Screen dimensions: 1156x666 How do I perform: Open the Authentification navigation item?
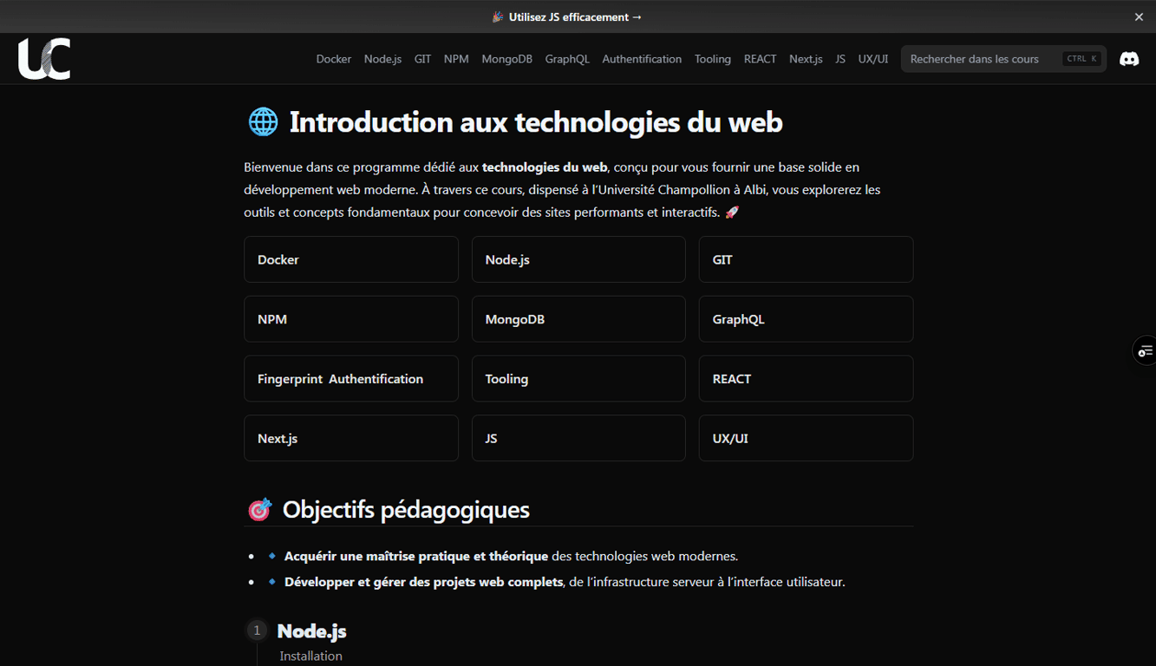click(642, 59)
